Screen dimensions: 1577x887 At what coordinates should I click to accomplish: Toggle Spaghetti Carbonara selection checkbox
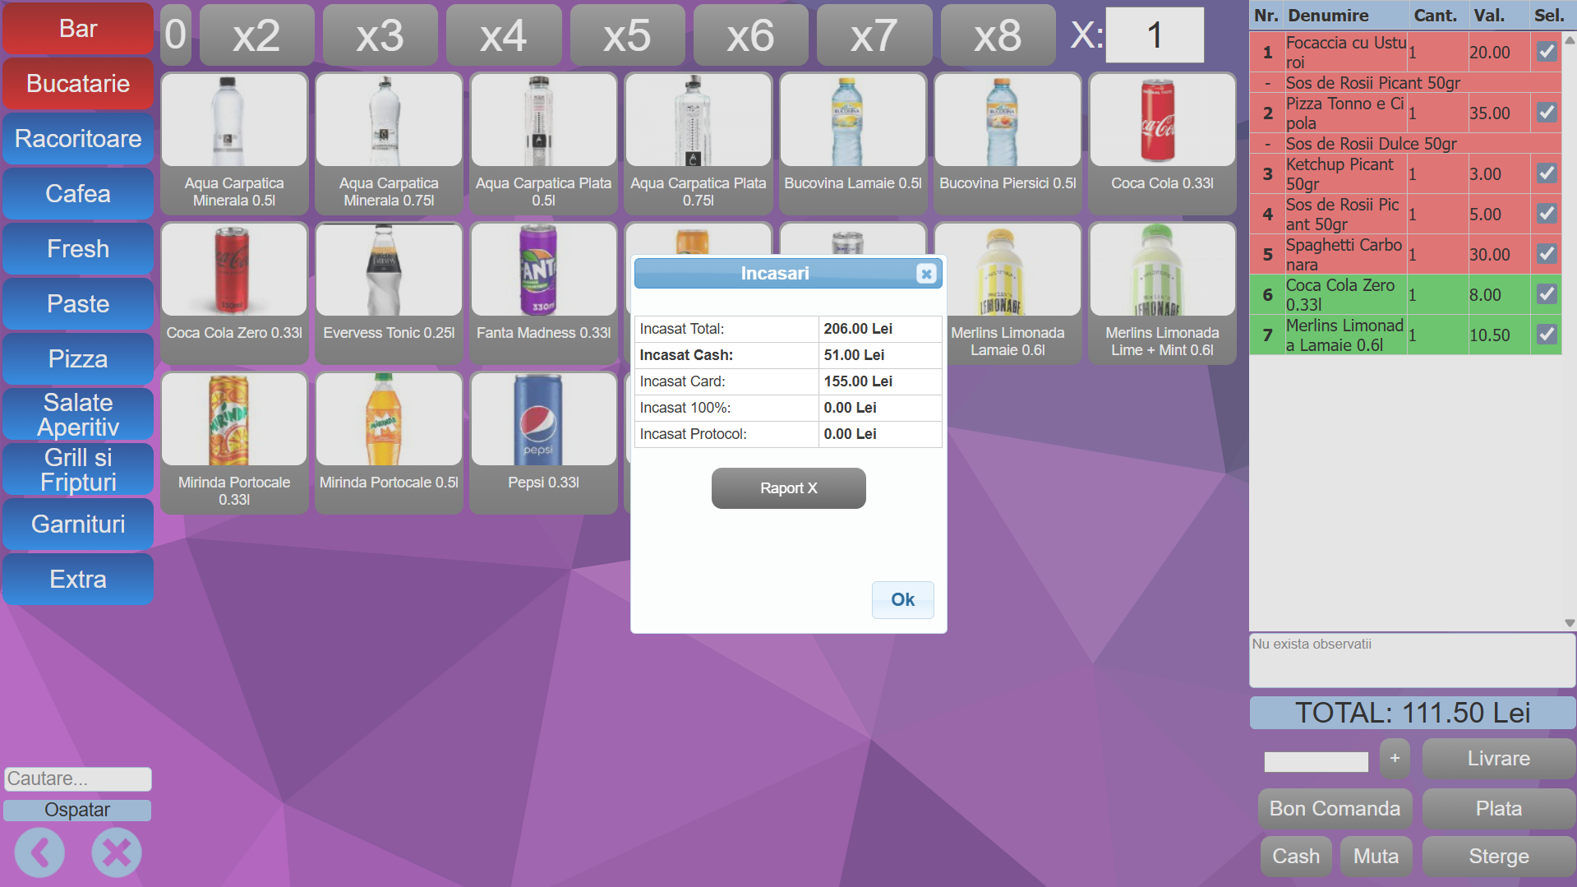pyautogui.click(x=1546, y=254)
